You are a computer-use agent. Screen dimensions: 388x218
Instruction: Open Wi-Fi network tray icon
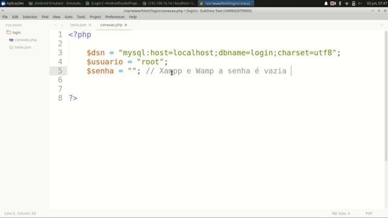click(347, 4)
